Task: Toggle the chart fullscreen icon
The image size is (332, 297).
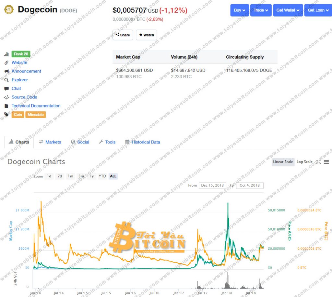Action: [x=318, y=162]
